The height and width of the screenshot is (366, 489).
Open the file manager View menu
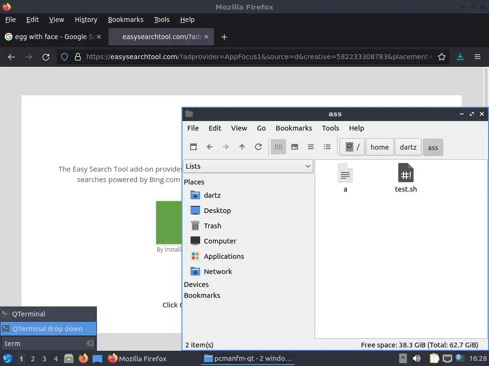click(239, 128)
